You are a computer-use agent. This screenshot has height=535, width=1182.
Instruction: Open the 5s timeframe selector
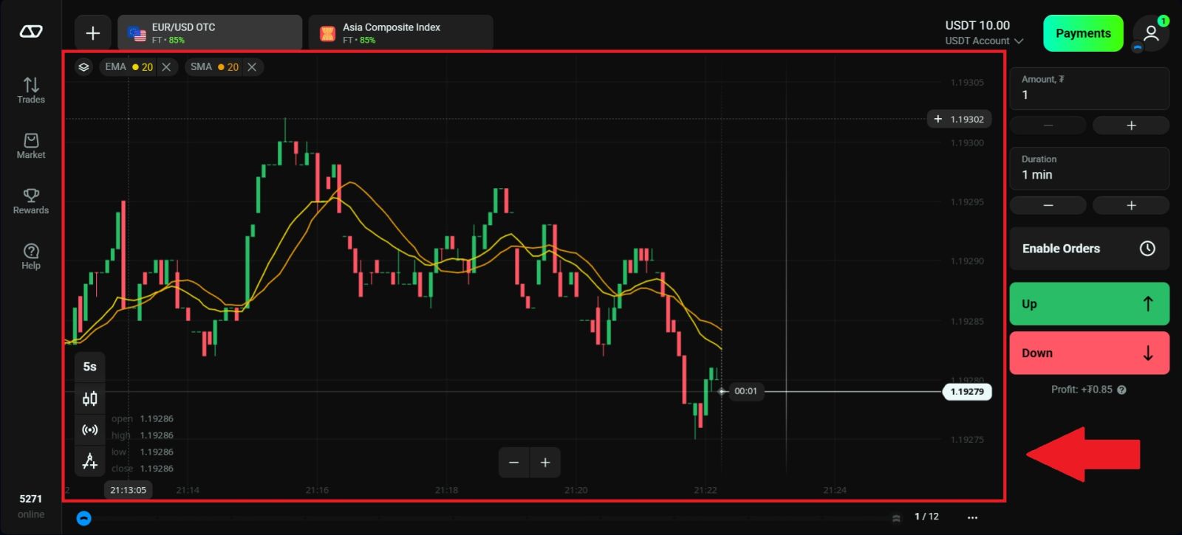89,367
